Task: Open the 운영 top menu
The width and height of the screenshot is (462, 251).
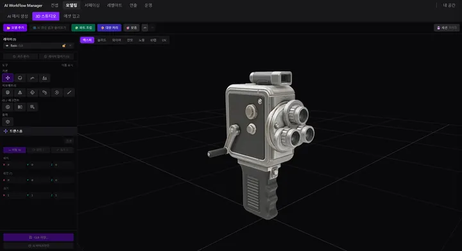Action: click(x=148, y=5)
